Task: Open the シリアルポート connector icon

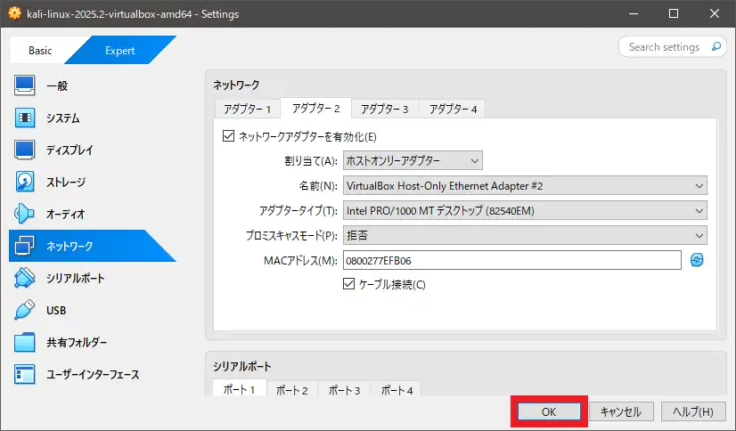Action: (x=24, y=278)
